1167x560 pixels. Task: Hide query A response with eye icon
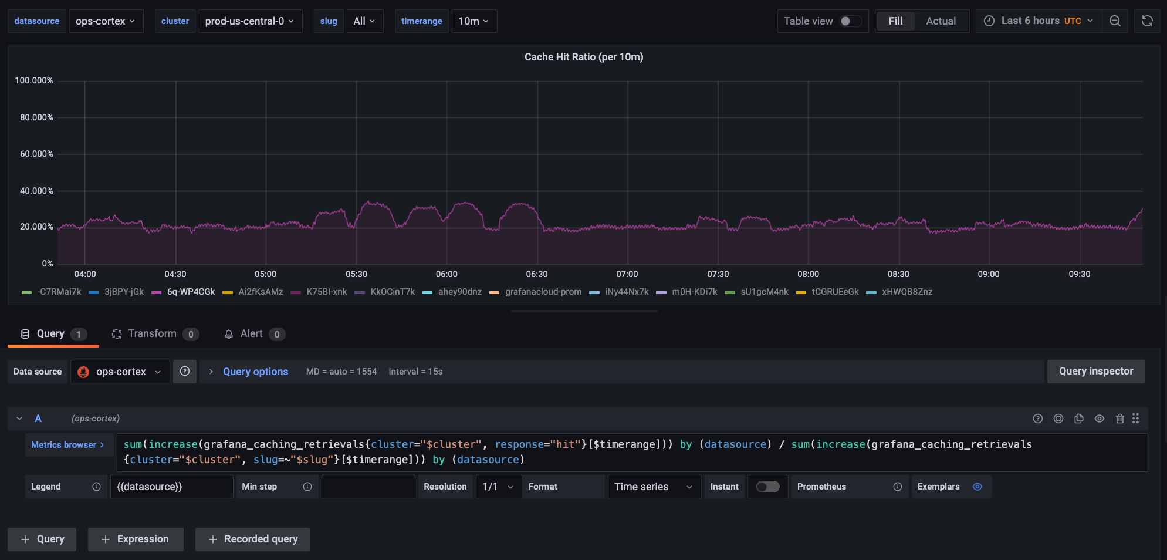coord(1099,419)
